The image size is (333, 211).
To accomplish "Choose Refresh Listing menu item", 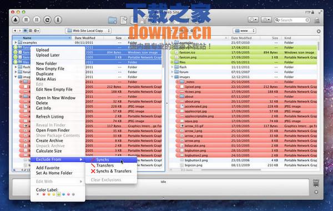I will [x=58, y=117].
